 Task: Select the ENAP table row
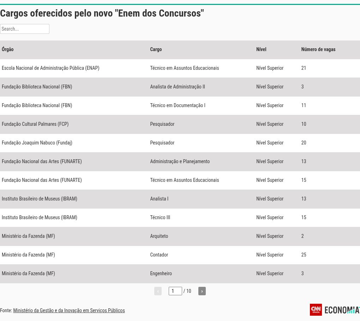click(x=180, y=68)
